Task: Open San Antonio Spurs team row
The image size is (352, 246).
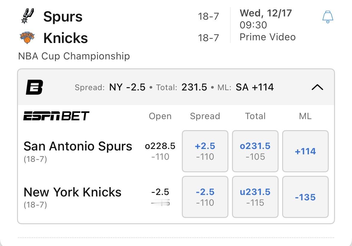Action: tap(78, 146)
